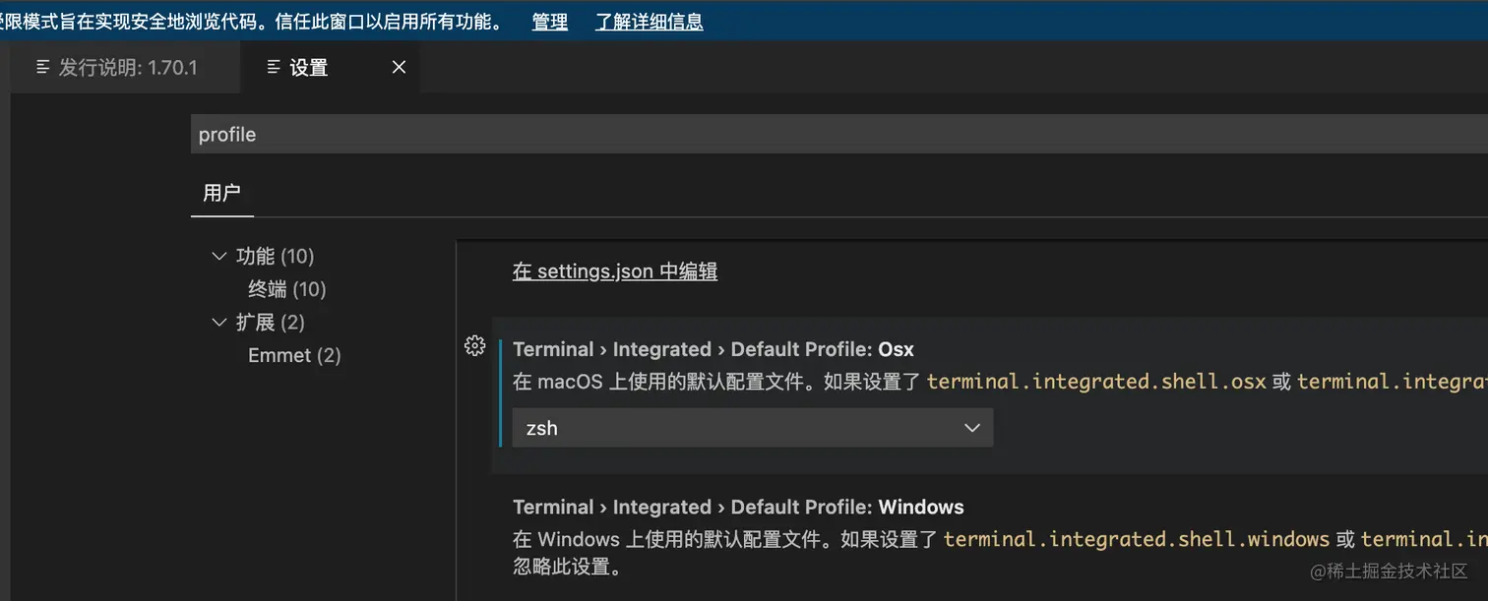Open settings gear for Default Profile: Osx
Image resolution: width=1488 pixels, height=601 pixels.
coord(474,345)
